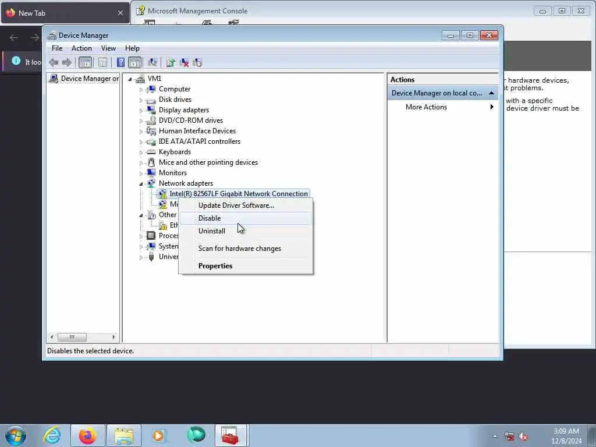Open Windows Explorer from taskbar
This screenshot has height=447, width=596.
click(x=124, y=435)
